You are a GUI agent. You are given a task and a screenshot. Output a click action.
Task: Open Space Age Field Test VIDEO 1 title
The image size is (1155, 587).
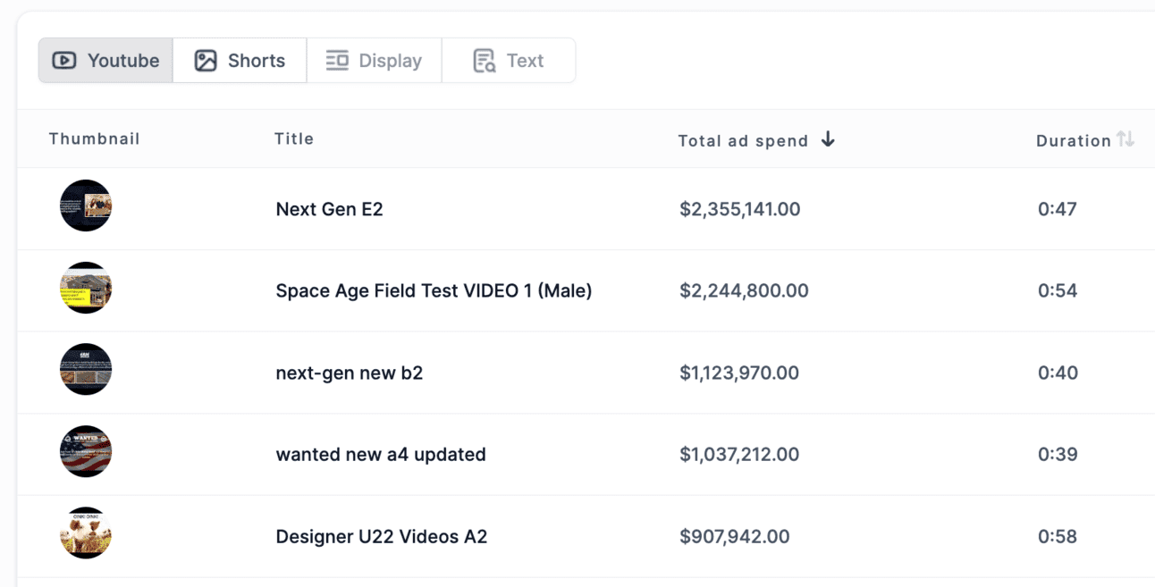coord(434,290)
